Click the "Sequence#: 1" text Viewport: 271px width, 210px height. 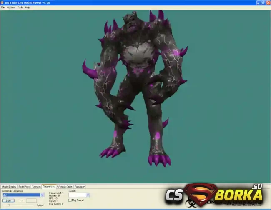click(56, 193)
